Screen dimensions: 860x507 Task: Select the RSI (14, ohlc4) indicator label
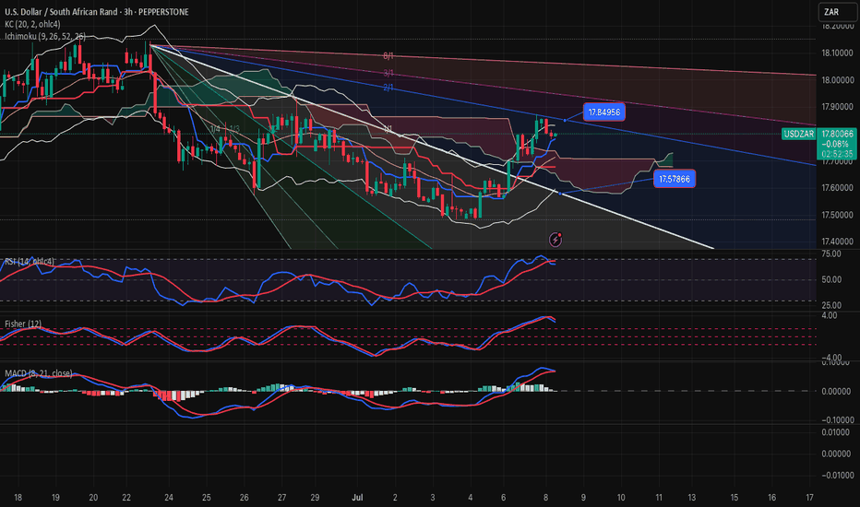[x=30, y=262]
